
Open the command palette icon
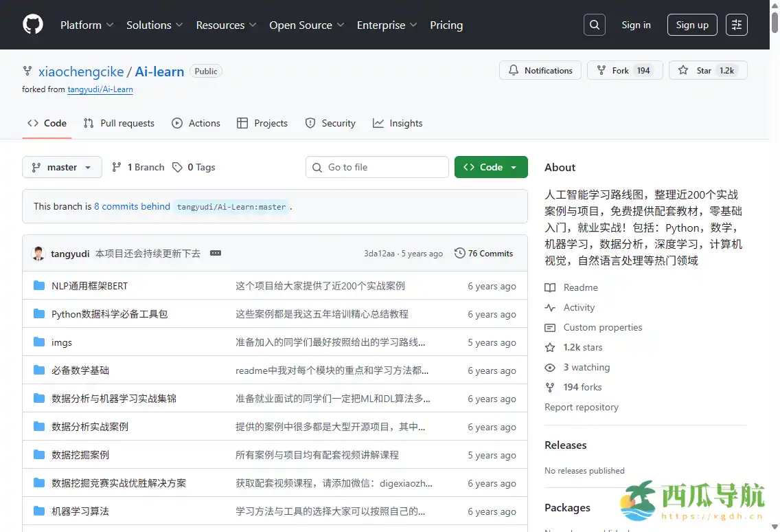(737, 25)
